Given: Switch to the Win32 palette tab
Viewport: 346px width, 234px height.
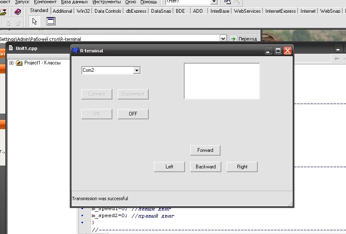Looking at the screenshot, I should point(83,11).
